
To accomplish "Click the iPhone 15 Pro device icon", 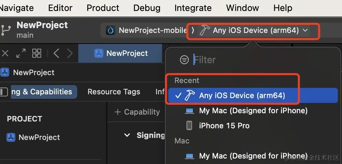I will coord(189,126).
